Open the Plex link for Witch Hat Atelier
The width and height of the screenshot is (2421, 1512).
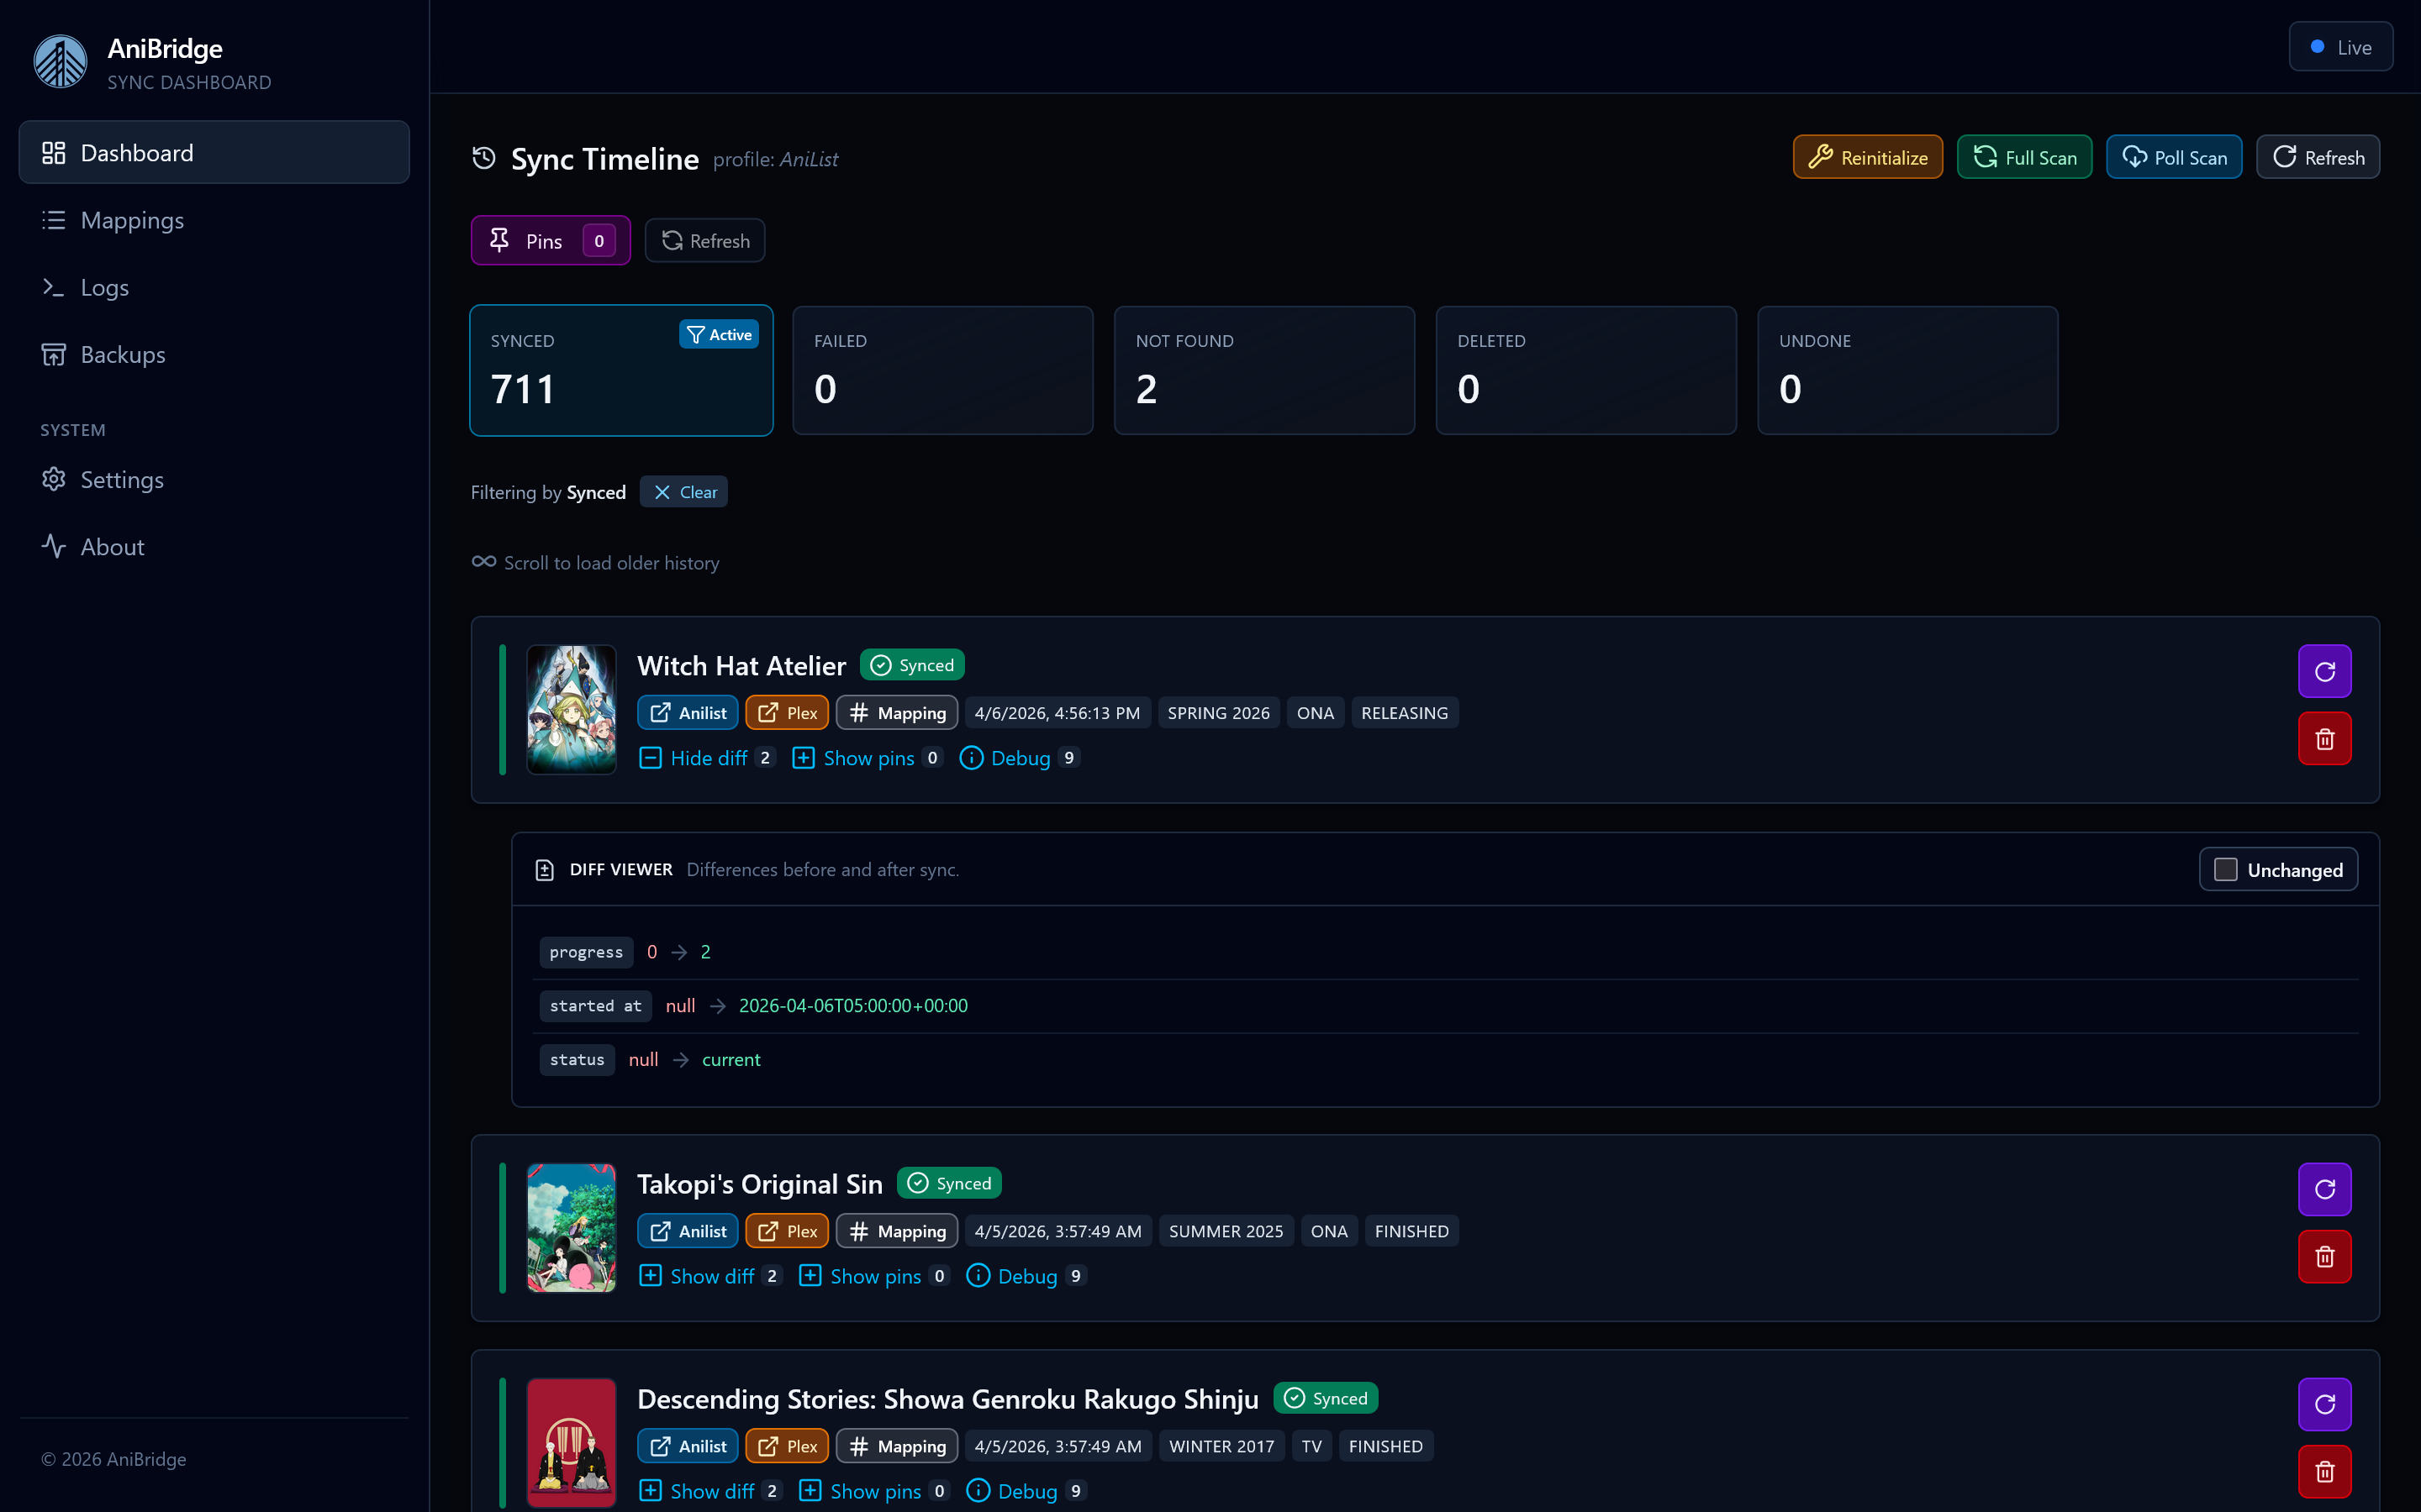click(x=786, y=713)
